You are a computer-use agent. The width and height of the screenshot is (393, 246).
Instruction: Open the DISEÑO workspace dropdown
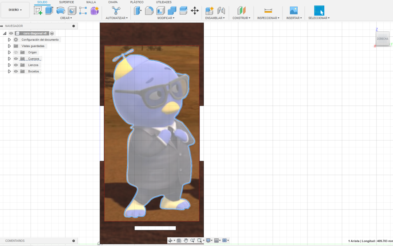coord(15,10)
